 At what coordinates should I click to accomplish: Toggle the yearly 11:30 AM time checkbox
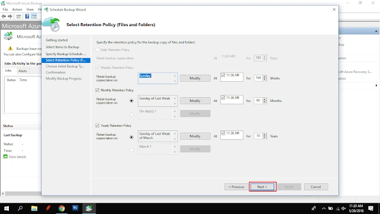click(223, 133)
